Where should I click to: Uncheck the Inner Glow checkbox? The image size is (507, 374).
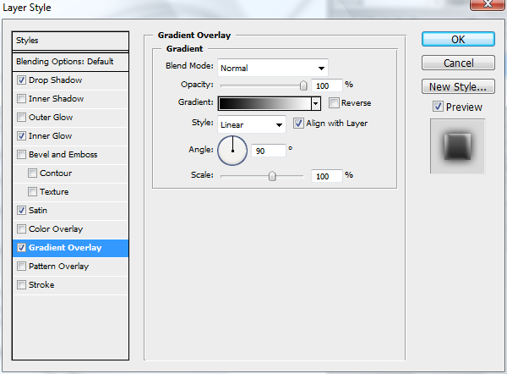coord(21,135)
